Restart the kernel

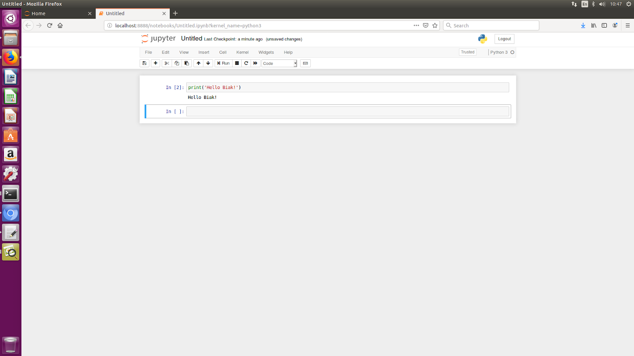click(x=246, y=63)
